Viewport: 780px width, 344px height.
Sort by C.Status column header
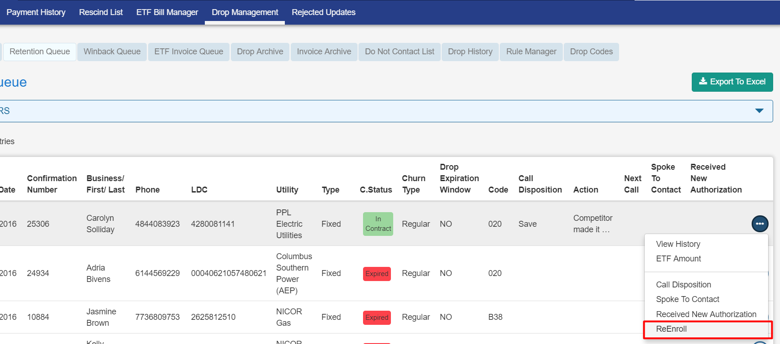point(376,190)
